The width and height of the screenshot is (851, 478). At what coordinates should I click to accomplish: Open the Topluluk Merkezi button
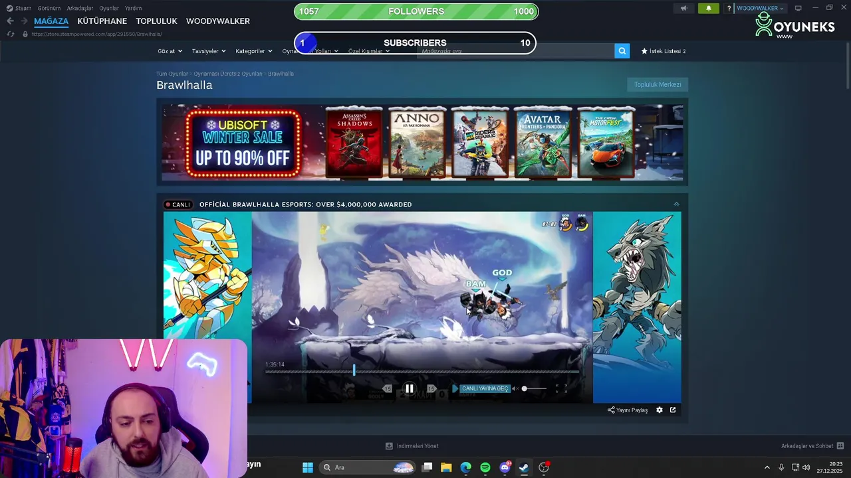point(658,84)
